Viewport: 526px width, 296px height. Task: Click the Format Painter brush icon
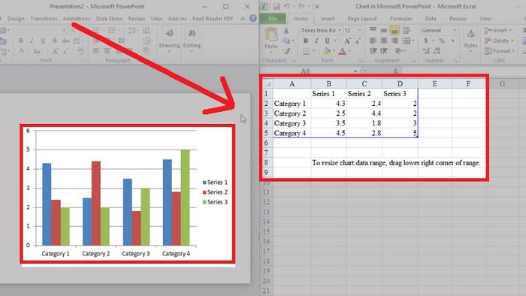click(286, 51)
